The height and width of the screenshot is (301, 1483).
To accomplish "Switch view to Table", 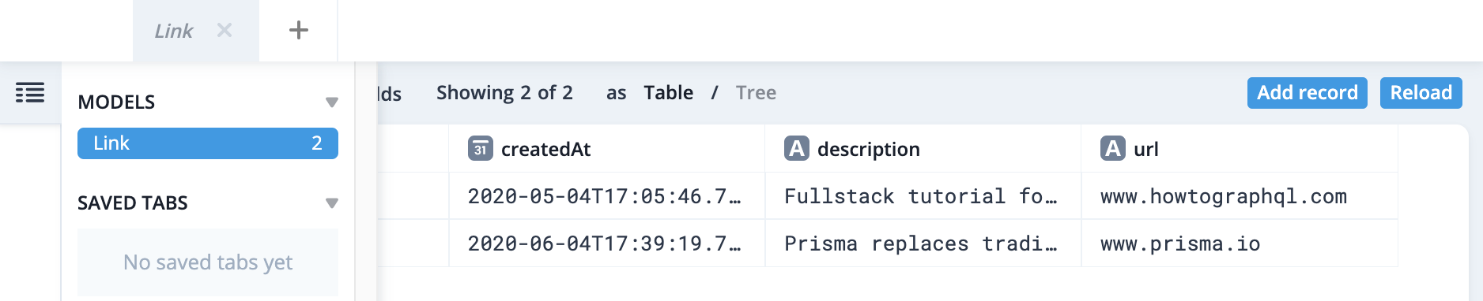I will (668, 93).
